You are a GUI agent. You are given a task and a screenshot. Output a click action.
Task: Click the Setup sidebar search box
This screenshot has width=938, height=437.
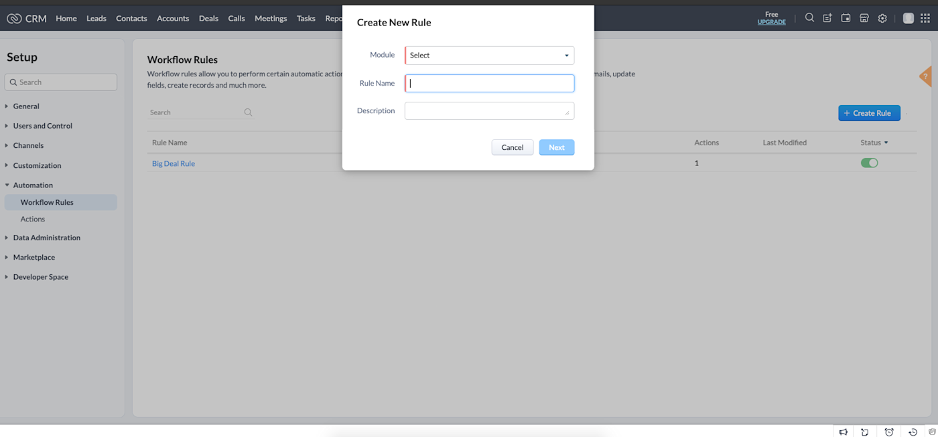pos(61,82)
